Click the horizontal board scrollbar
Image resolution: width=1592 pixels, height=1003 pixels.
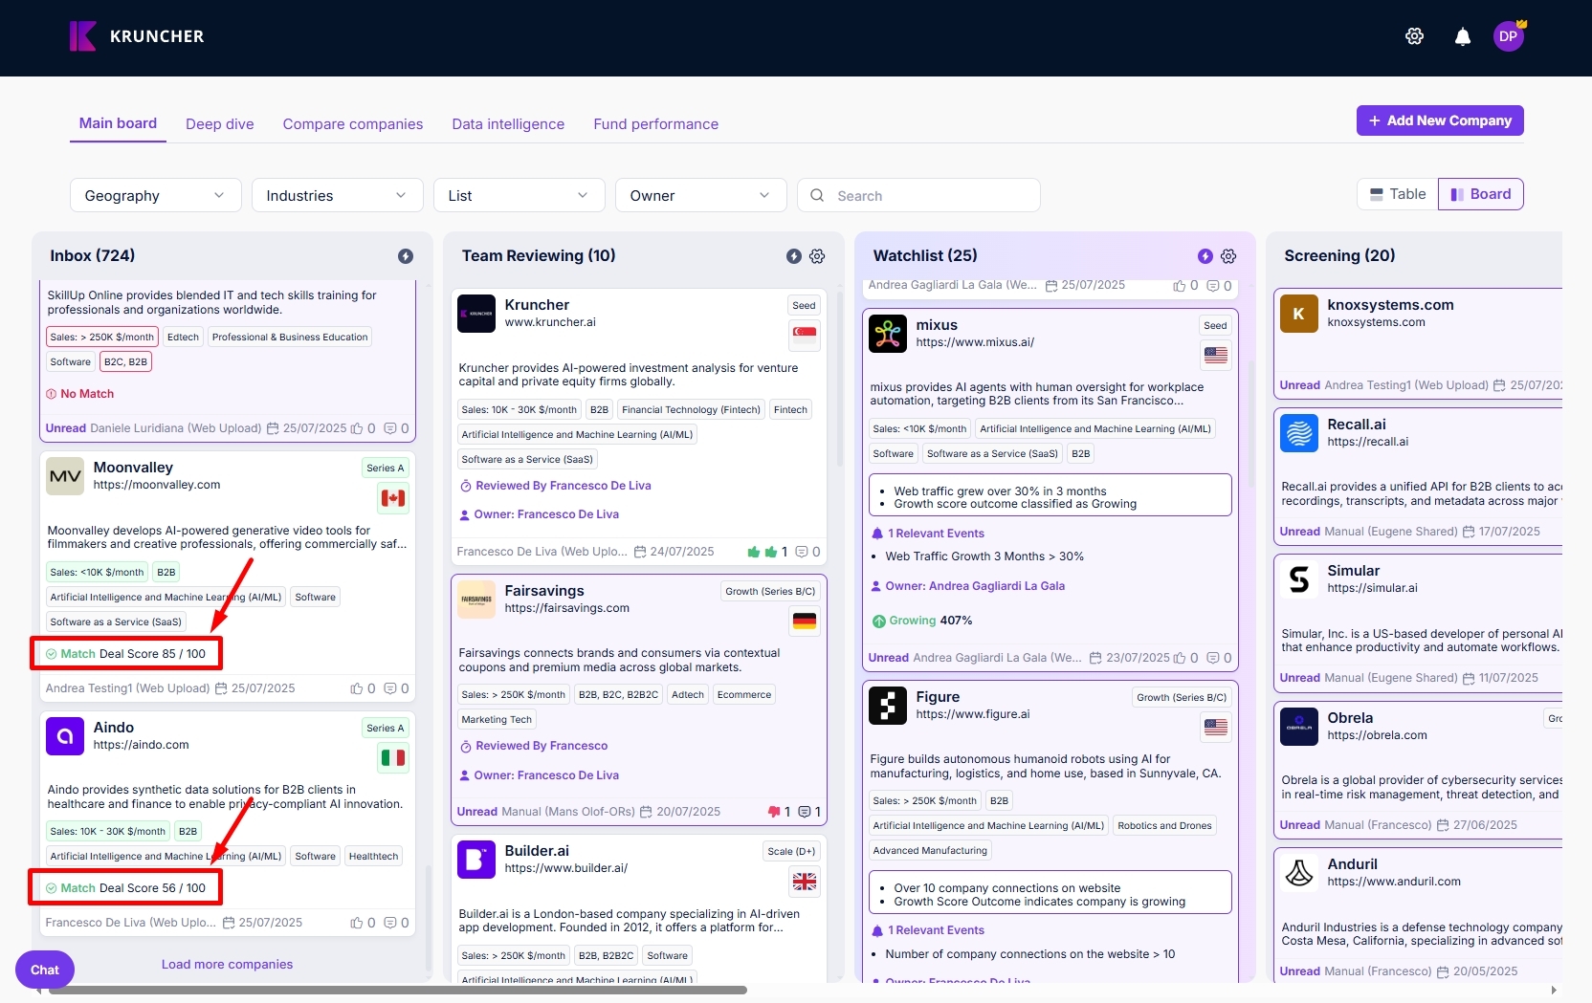pos(397,991)
